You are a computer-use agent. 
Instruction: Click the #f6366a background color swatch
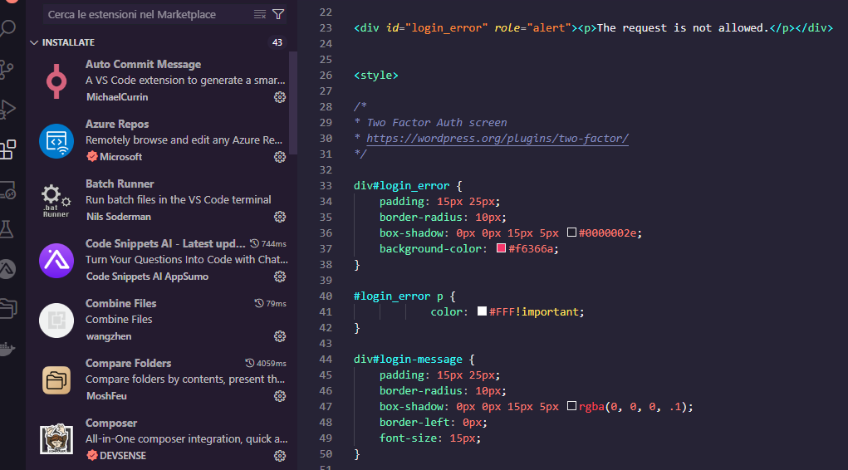(502, 248)
